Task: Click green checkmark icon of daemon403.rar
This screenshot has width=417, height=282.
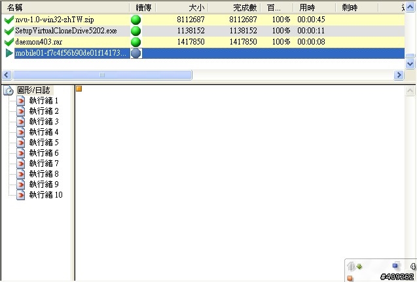Action: pos(9,42)
